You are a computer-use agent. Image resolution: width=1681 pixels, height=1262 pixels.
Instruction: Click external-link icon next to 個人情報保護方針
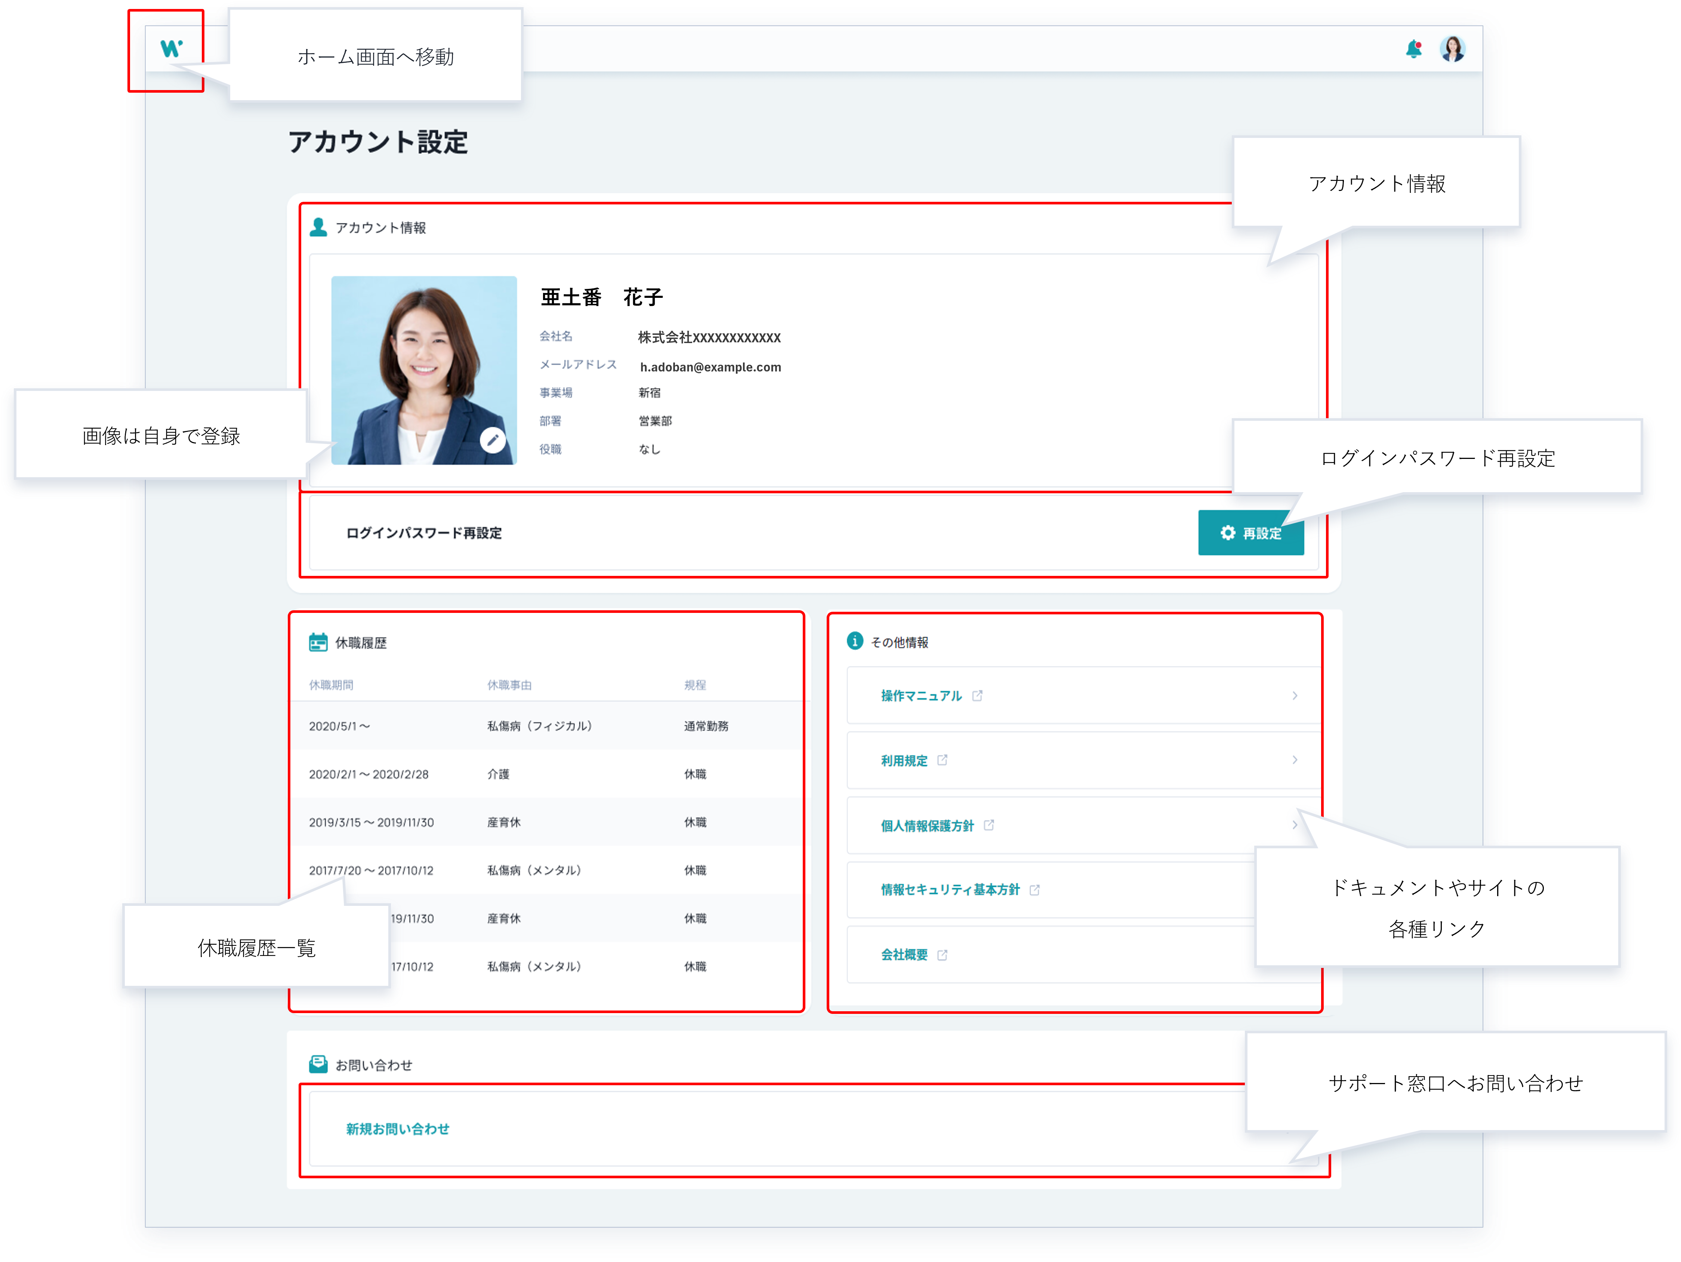click(x=989, y=824)
